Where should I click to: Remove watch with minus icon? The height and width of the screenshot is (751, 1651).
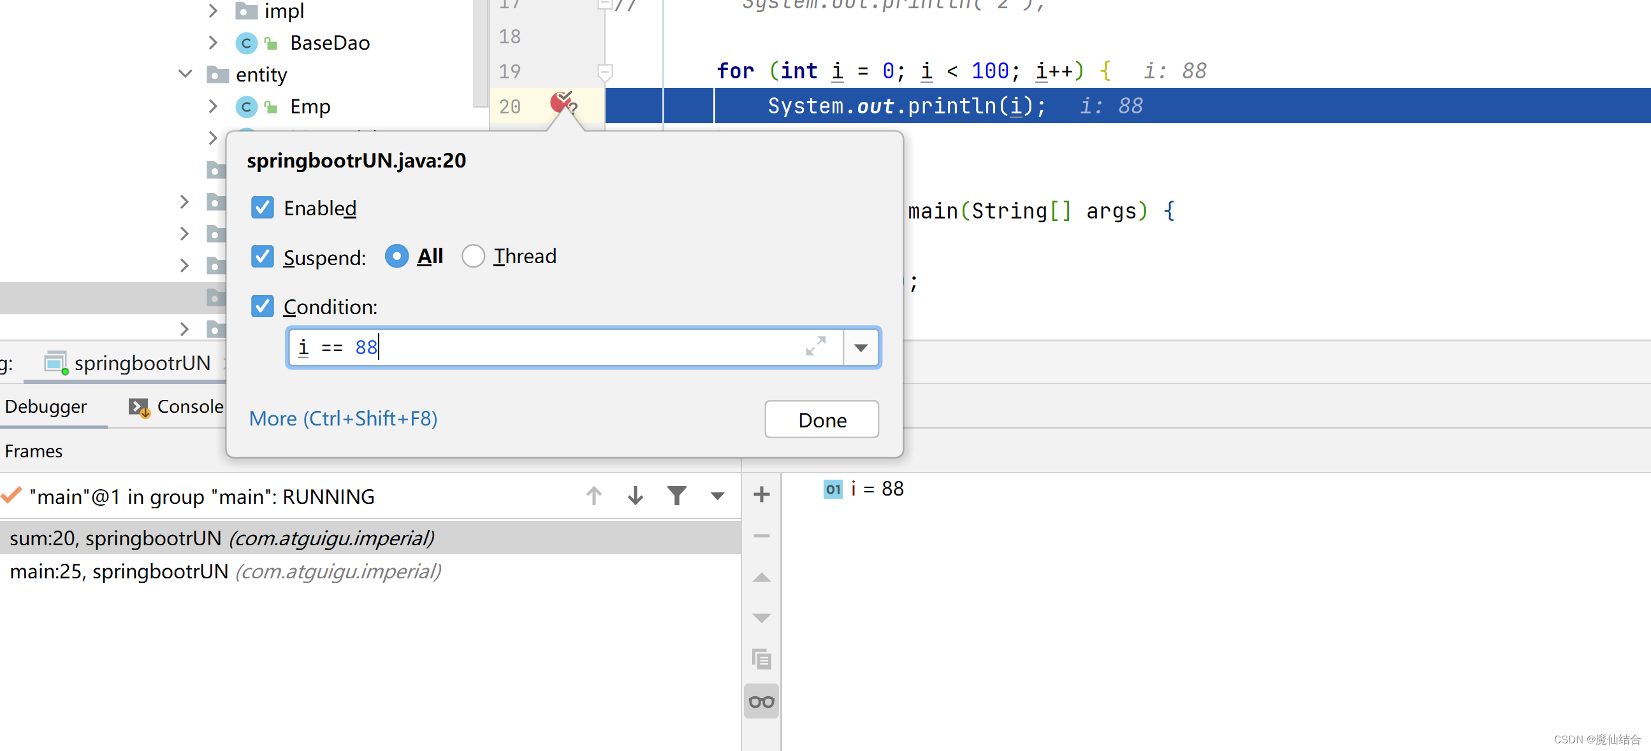point(761,536)
